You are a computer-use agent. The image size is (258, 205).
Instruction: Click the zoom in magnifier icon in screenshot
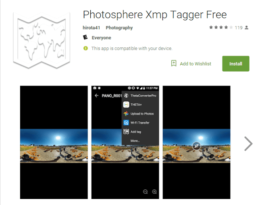click(x=154, y=192)
